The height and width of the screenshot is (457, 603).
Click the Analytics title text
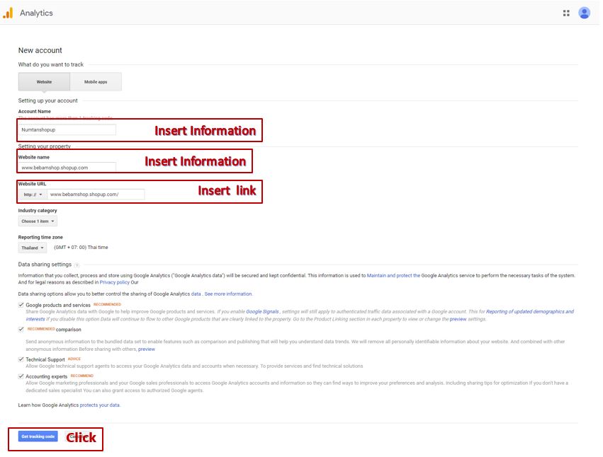(37, 13)
